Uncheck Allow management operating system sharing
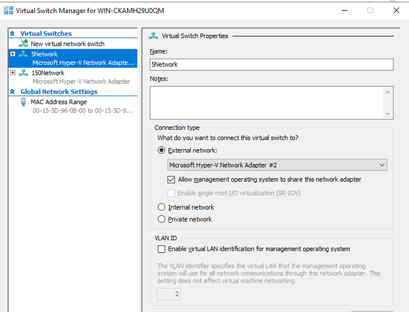 [171, 180]
